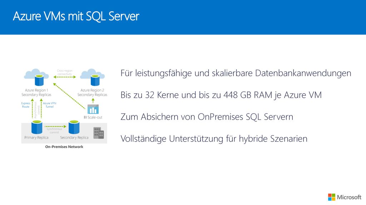The height and width of the screenshot is (205, 366).
Task: Click the Azure Region 1 cloud database icon
Action: [36, 77]
